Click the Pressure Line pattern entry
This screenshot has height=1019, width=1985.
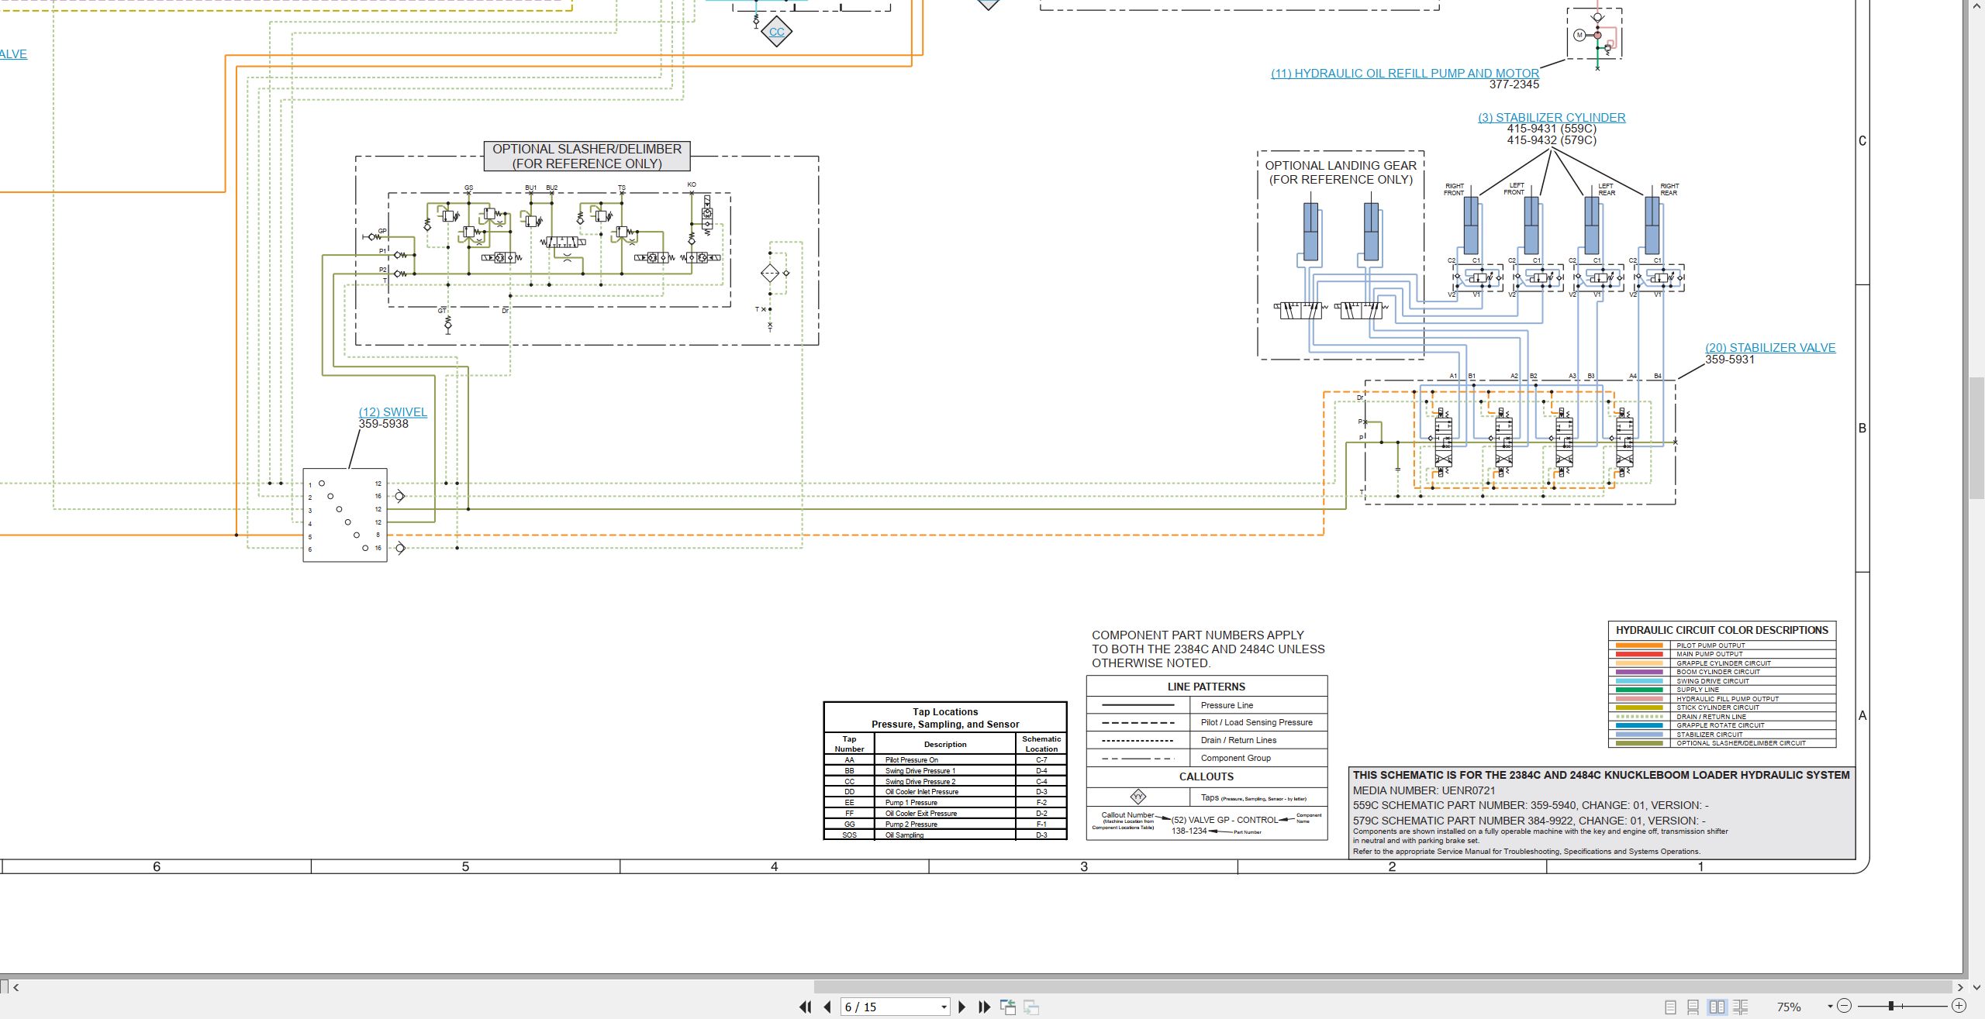point(1207,705)
